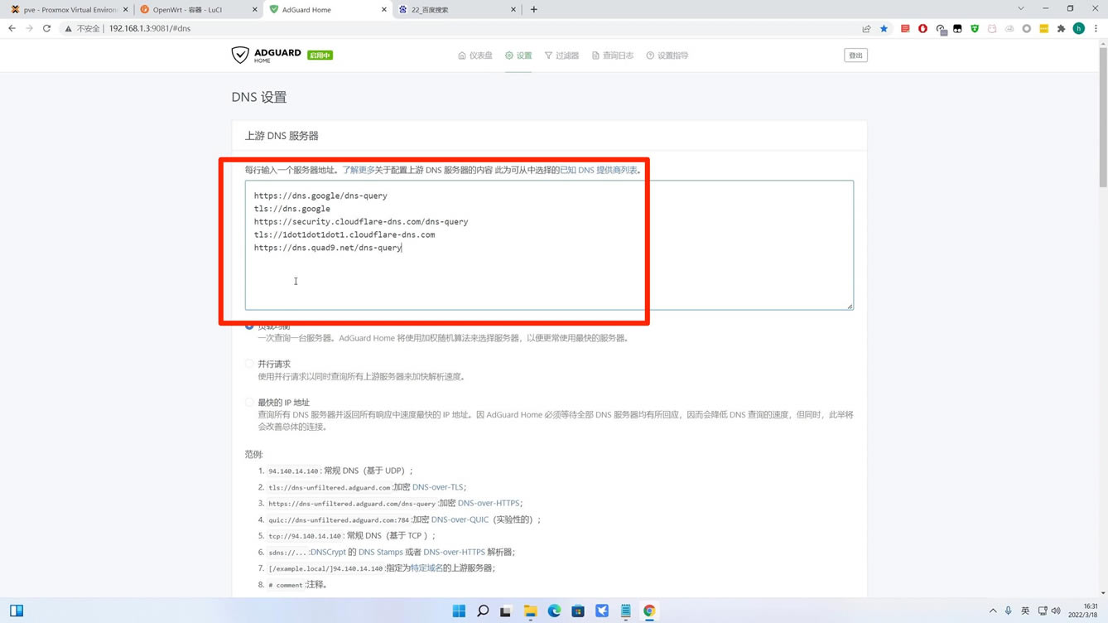This screenshot has height=623, width=1108.
Task: Click the 不安全 site security warning
Action: 83,29
